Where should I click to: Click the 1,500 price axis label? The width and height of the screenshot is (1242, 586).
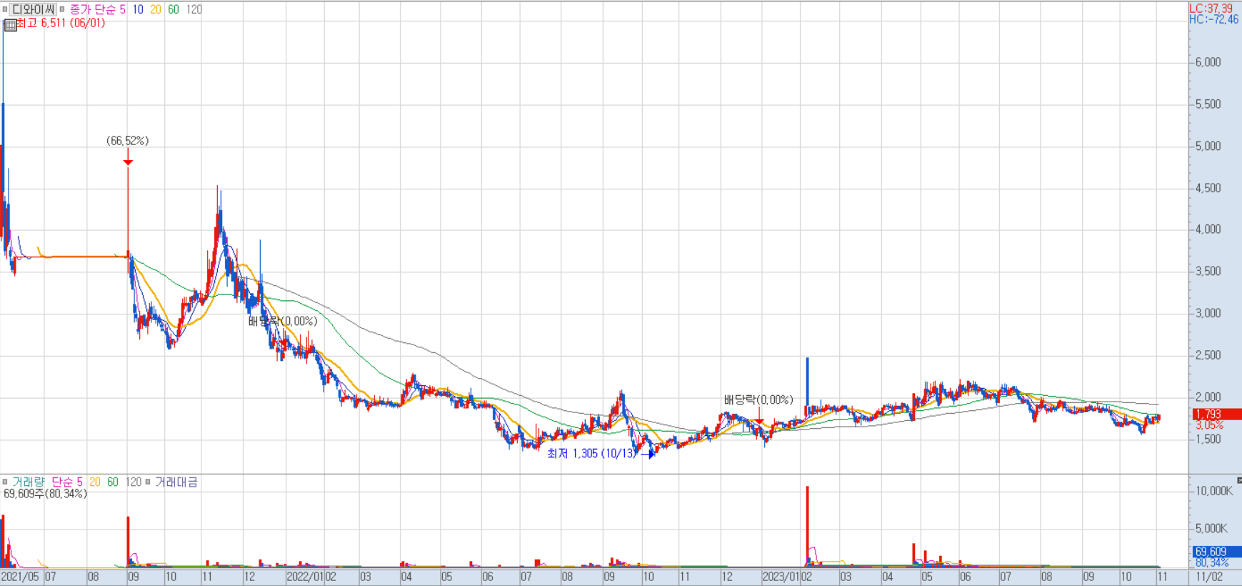(x=1208, y=439)
